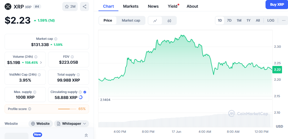Image resolution: width=288 pixels, height=139 pixels.
Task: Select Market cap chart mode
Action: coord(131,20)
